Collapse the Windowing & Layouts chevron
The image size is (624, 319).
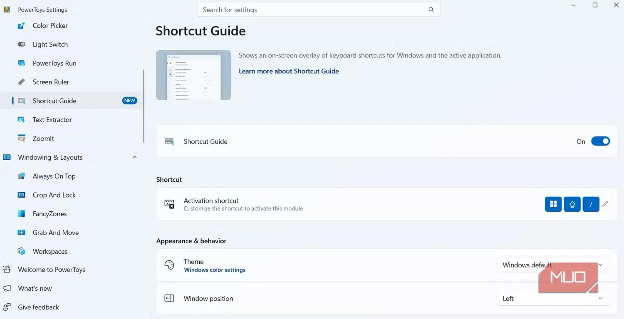pyautogui.click(x=134, y=157)
